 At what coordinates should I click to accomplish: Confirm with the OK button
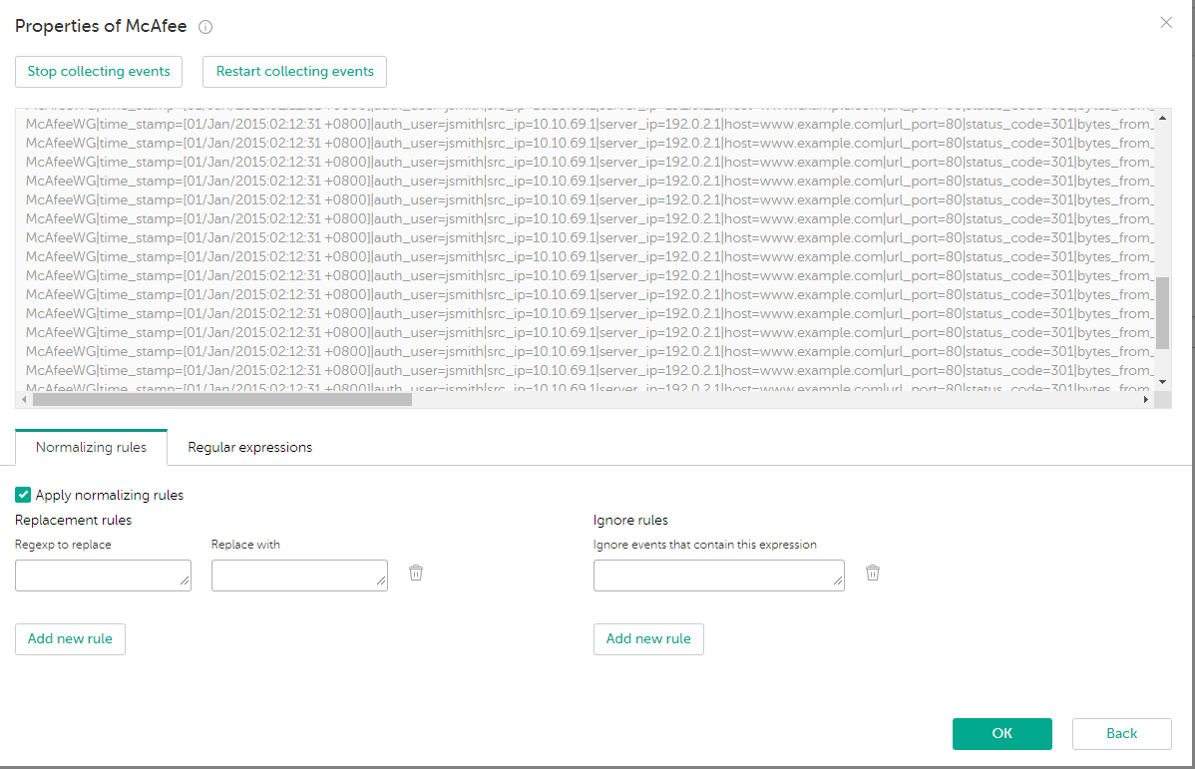[x=1001, y=733]
